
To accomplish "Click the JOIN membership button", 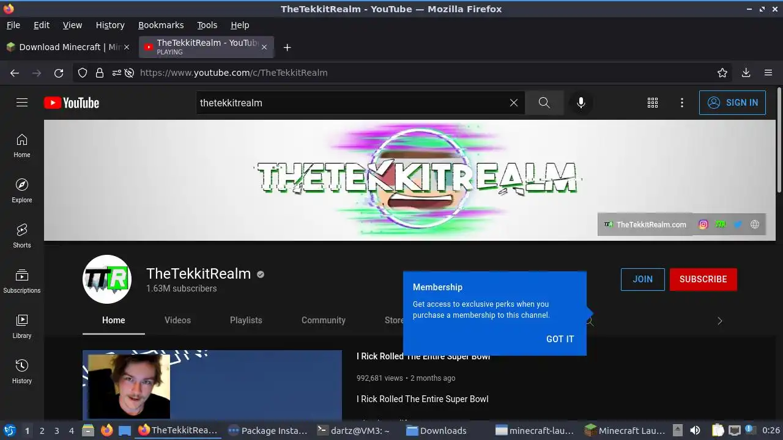I will pos(642,279).
